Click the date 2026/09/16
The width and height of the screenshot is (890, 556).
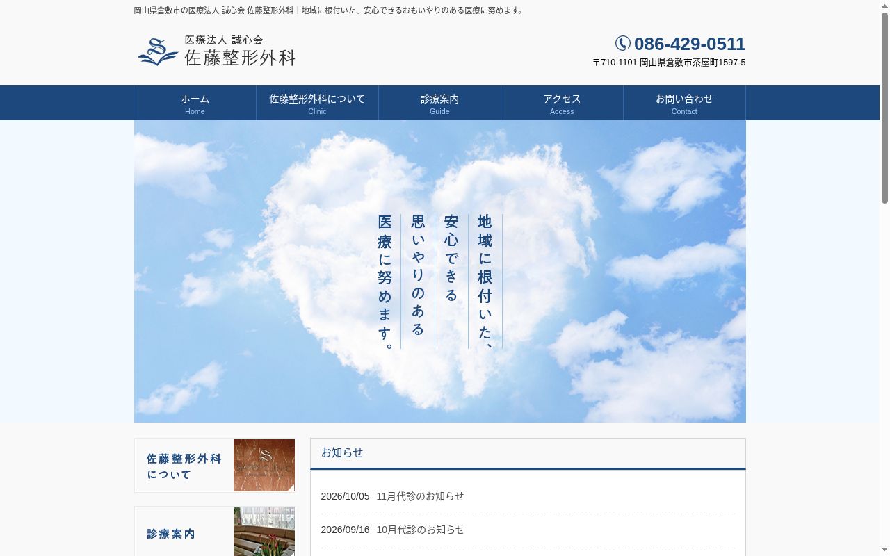pyautogui.click(x=345, y=530)
